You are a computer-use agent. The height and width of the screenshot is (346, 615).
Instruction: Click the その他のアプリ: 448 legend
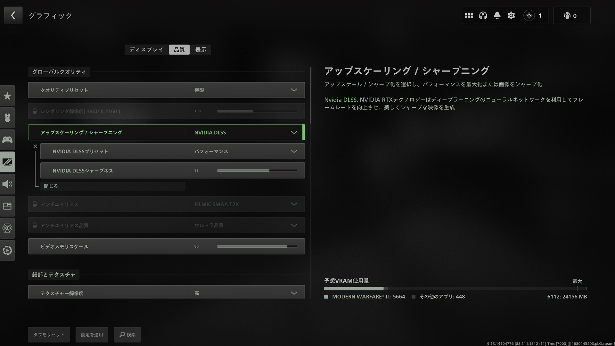438,297
